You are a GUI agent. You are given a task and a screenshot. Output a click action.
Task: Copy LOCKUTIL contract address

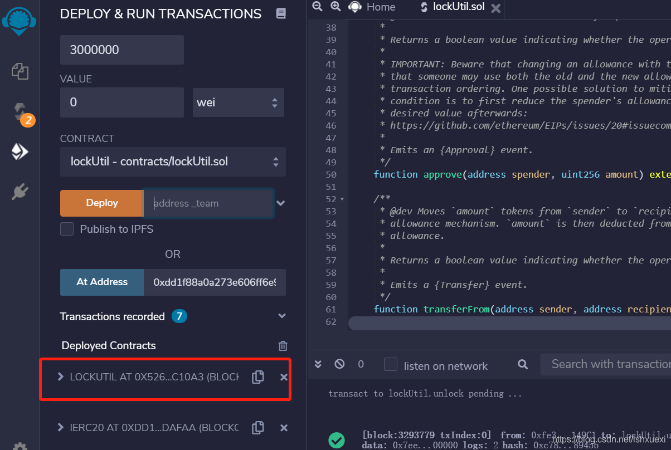[257, 377]
